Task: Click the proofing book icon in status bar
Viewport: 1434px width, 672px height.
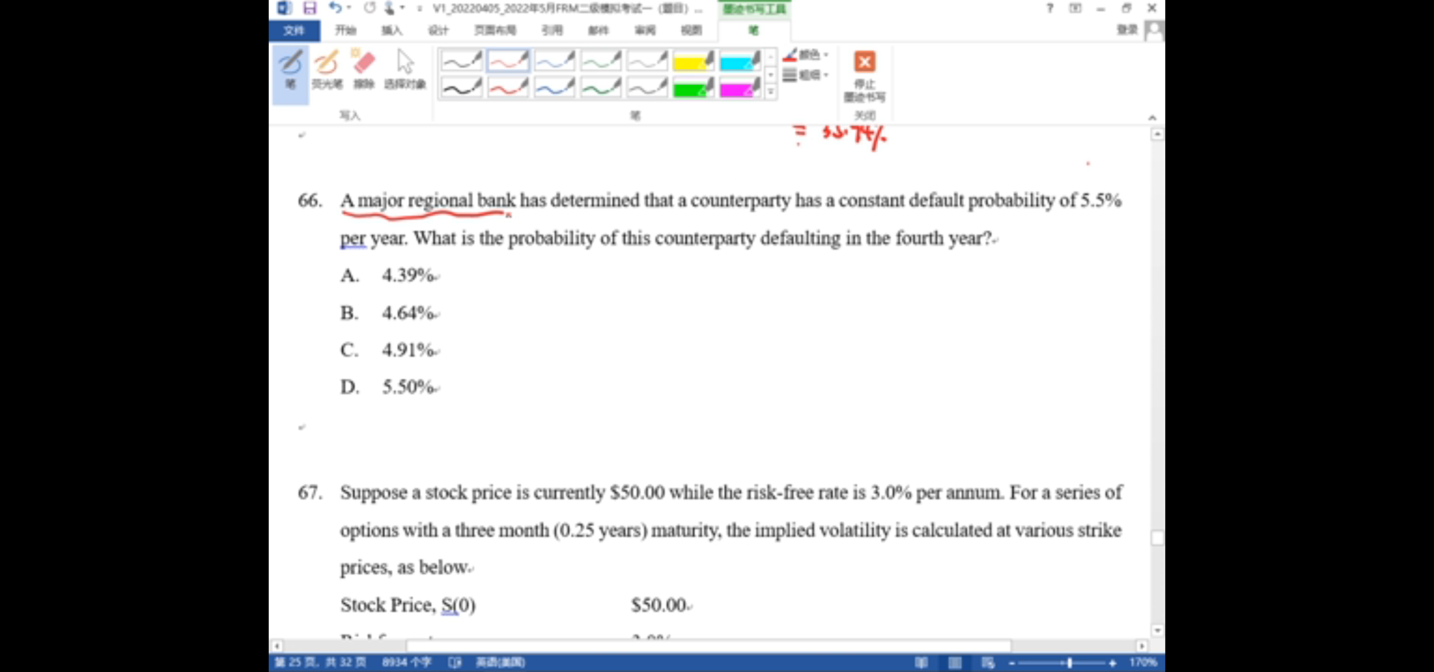Action: 455,662
